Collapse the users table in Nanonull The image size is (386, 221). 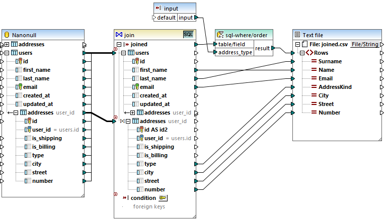(x=7, y=53)
